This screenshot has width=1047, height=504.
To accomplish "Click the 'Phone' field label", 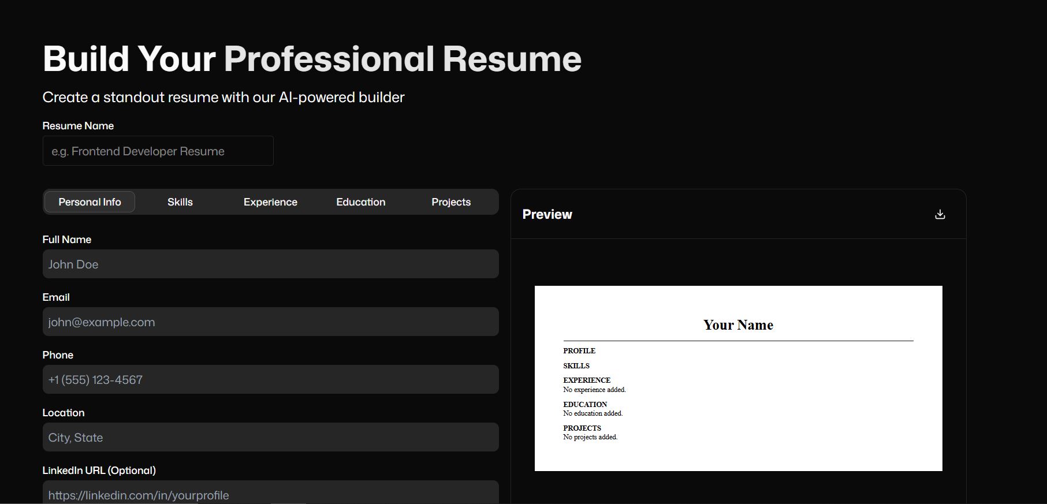I will point(58,355).
